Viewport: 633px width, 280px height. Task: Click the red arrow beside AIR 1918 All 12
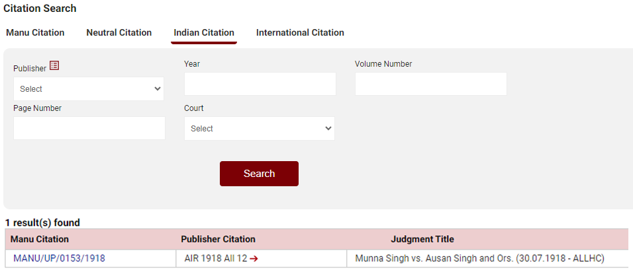(x=254, y=259)
